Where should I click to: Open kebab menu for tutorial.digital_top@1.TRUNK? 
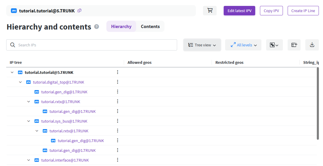(x=117, y=82)
